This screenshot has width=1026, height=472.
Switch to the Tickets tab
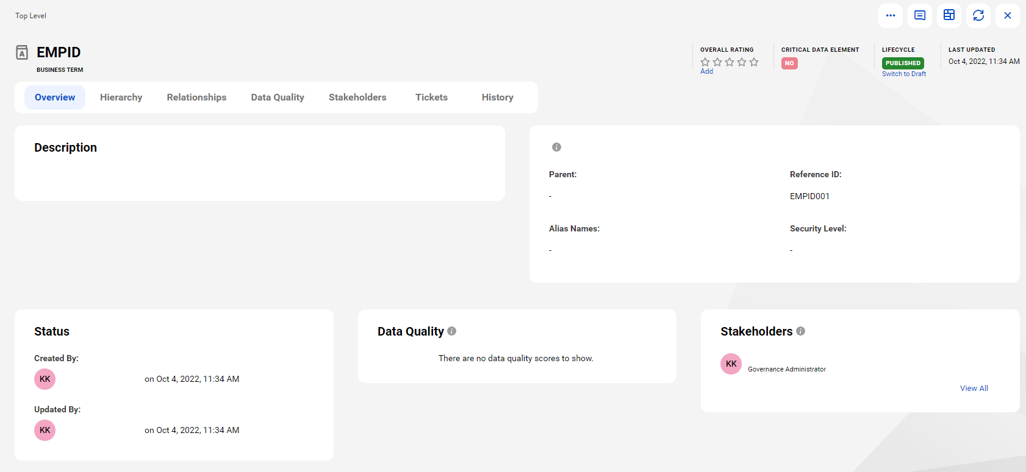click(432, 97)
